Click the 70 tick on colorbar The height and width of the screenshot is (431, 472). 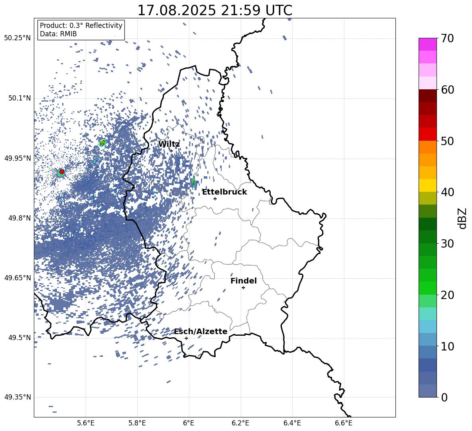pyautogui.click(x=447, y=38)
